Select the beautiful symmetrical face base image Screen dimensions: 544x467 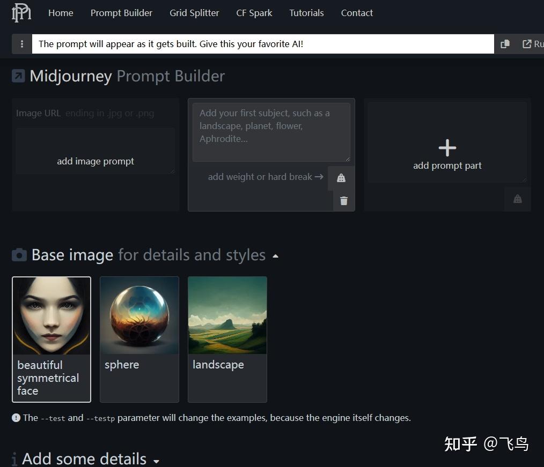tap(52, 340)
